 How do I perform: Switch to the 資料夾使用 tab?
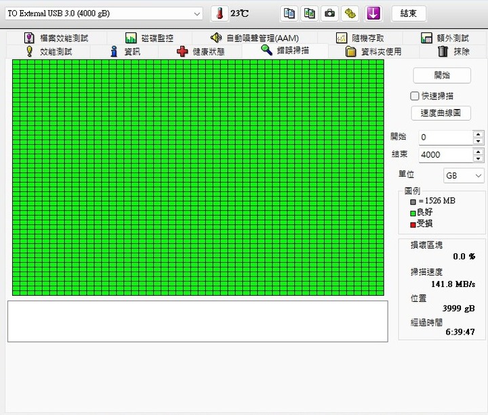point(373,51)
